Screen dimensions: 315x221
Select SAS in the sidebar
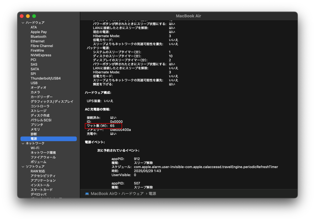34,65
